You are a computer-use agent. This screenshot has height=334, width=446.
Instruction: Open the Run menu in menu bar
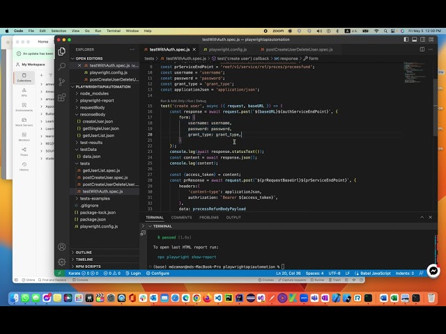98,31
